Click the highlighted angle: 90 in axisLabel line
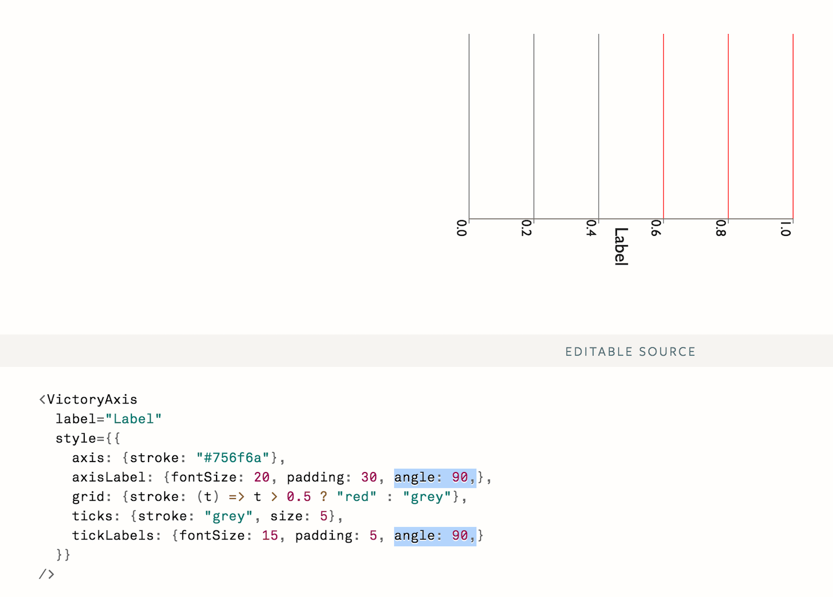833x597 pixels. pyautogui.click(x=435, y=478)
